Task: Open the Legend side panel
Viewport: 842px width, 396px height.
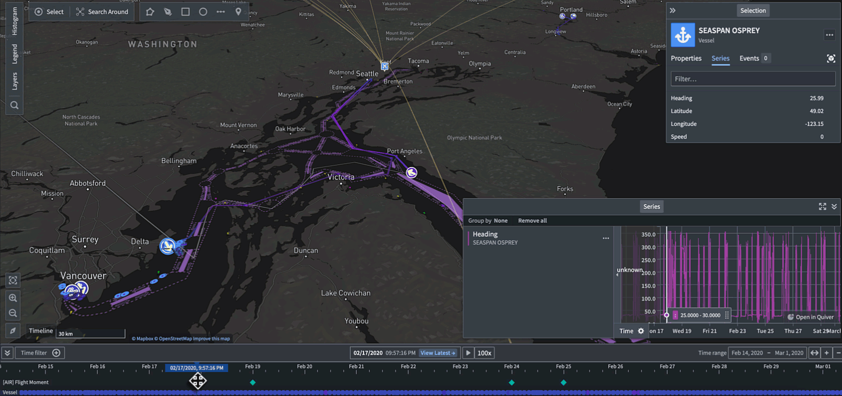Action: [x=15, y=54]
